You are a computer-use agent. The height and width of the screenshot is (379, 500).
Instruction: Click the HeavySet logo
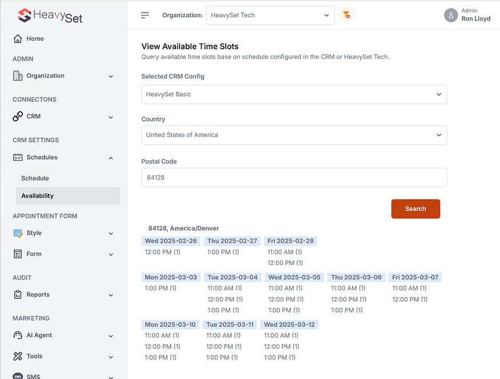click(x=50, y=15)
